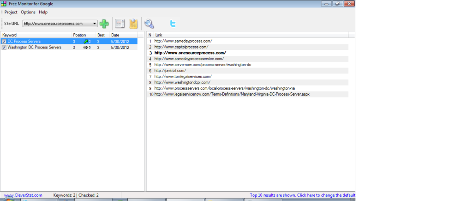Open the Options menu
472x206 pixels.
[x=28, y=12]
